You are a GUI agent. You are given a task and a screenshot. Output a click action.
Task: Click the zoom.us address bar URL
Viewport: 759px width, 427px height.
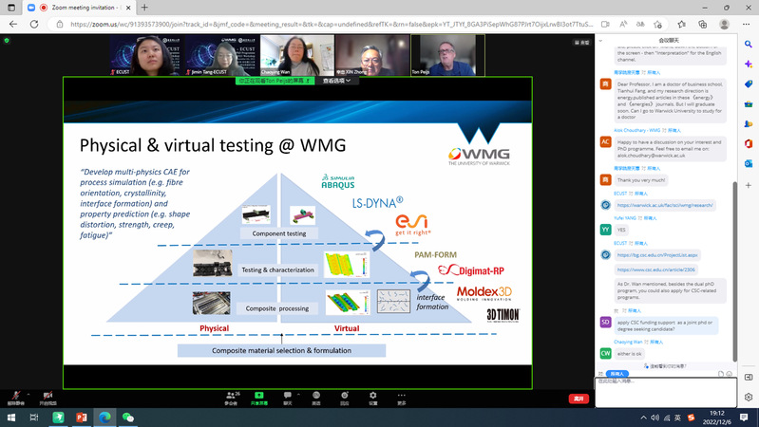pyautogui.click(x=332, y=24)
